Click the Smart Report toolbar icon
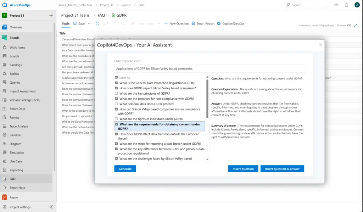 coord(193,24)
